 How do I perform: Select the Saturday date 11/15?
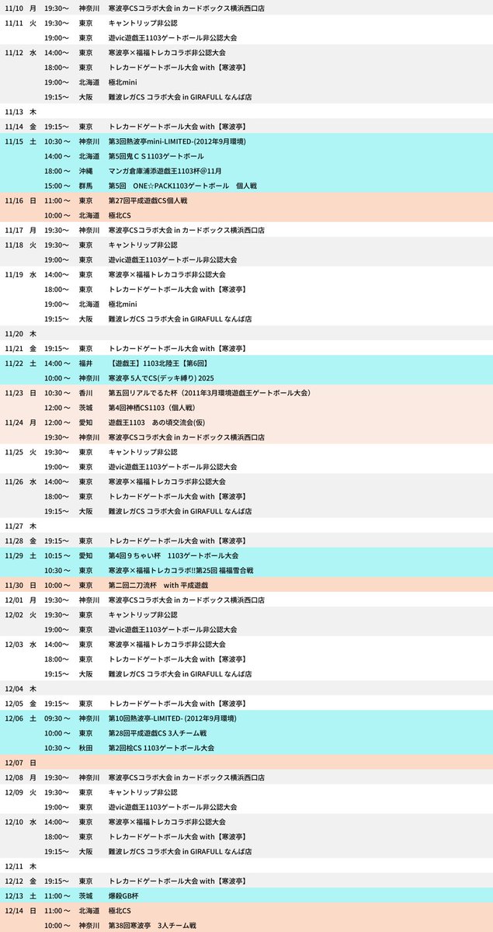coord(14,141)
